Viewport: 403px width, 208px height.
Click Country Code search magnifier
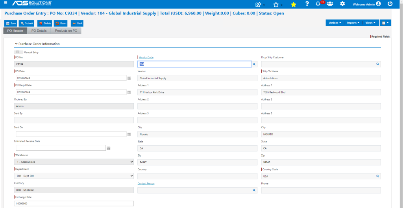click(378, 176)
